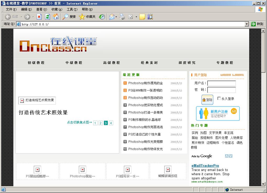Refresh the page with the toolbar icon
The height and width of the screenshot is (193, 267).
point(47,17)
